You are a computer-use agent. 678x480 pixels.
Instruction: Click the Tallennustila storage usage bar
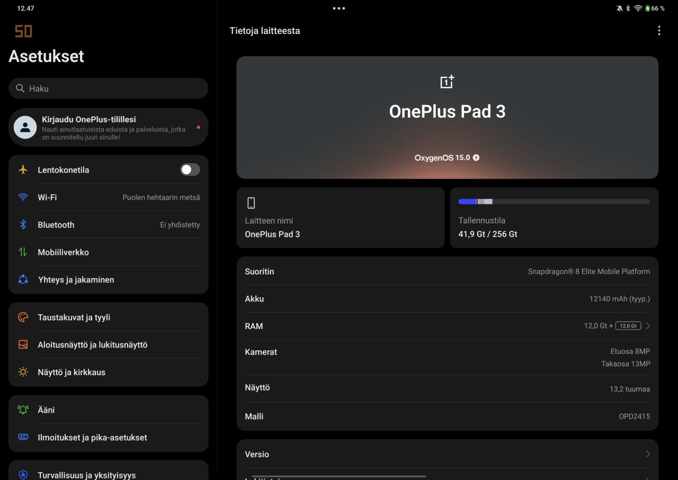point(554,201)
